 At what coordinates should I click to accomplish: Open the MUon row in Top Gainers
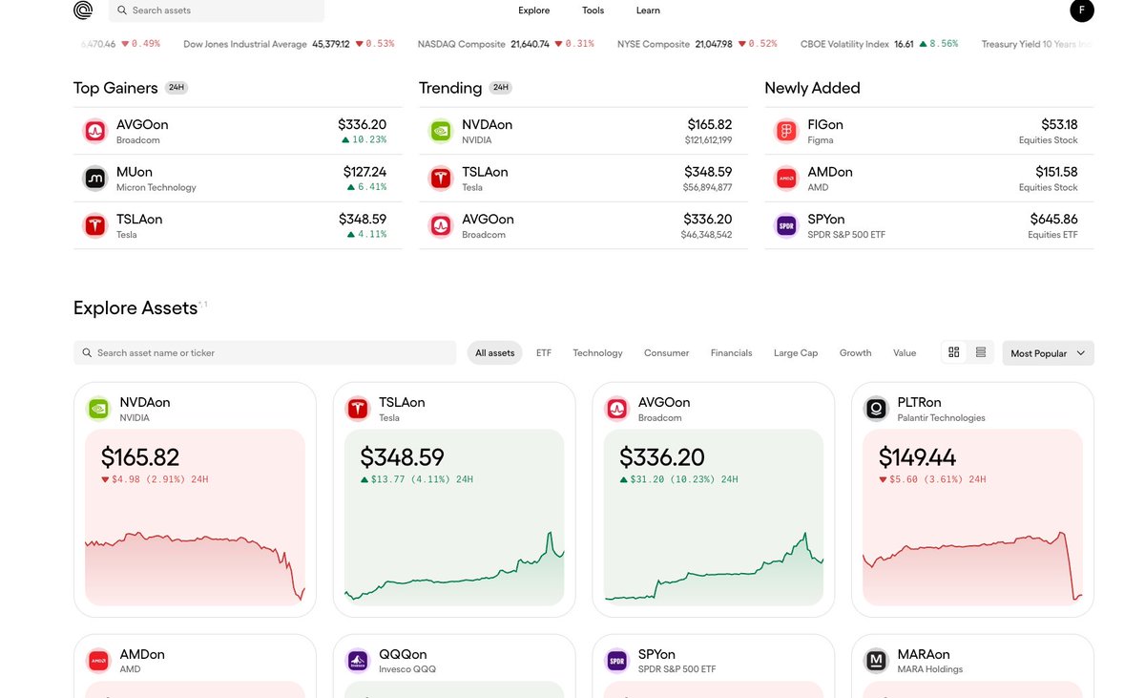click(238, 179)
